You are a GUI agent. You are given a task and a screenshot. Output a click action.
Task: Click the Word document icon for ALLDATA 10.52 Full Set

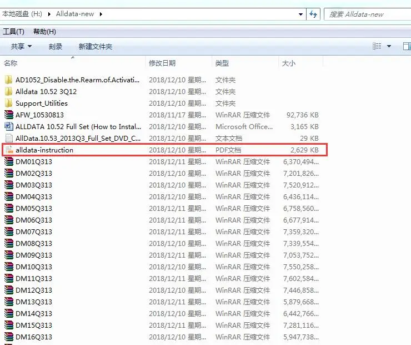(9, 126)
